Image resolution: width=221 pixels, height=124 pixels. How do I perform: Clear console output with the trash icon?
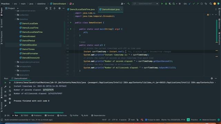pos(10,103)
